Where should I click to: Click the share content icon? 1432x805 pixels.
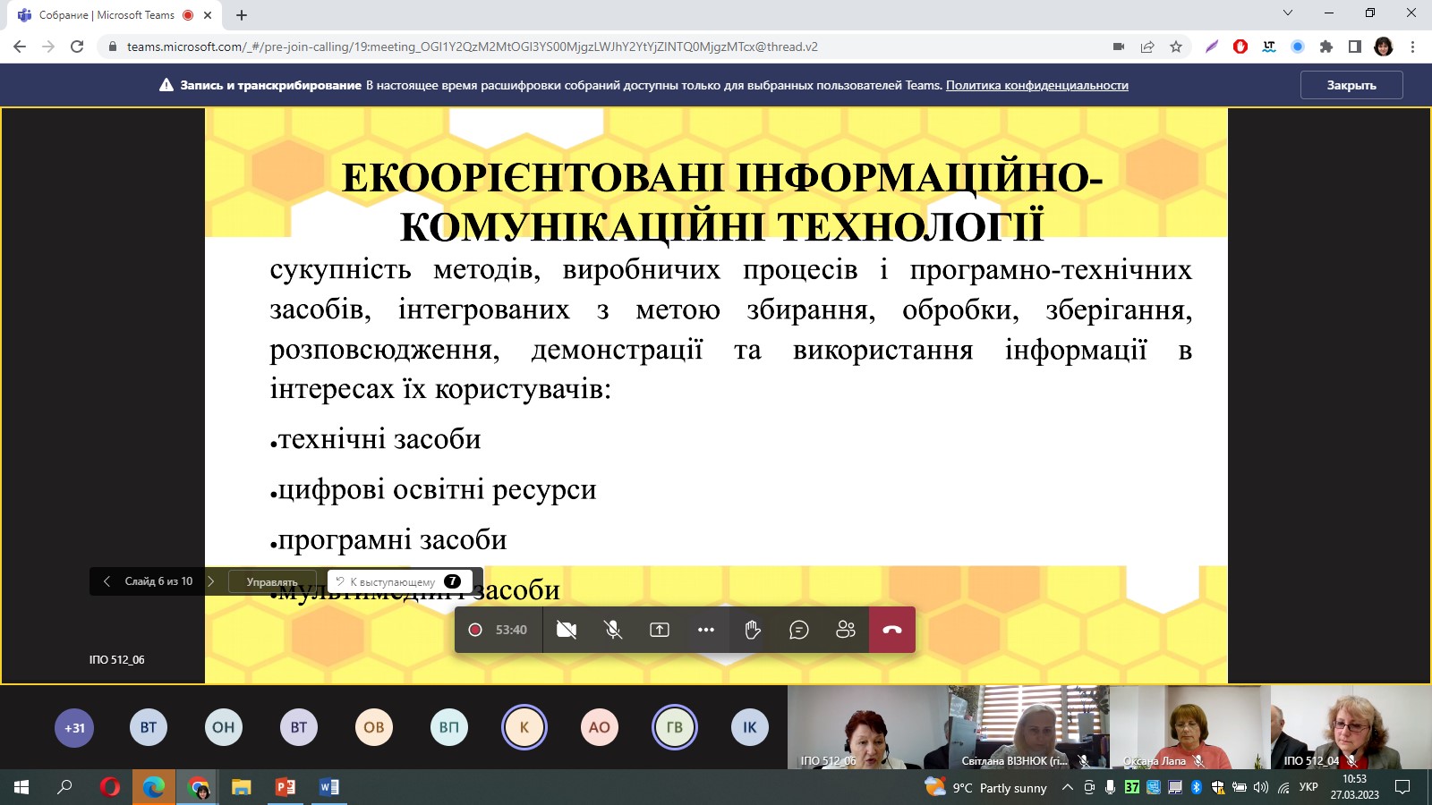660,630
